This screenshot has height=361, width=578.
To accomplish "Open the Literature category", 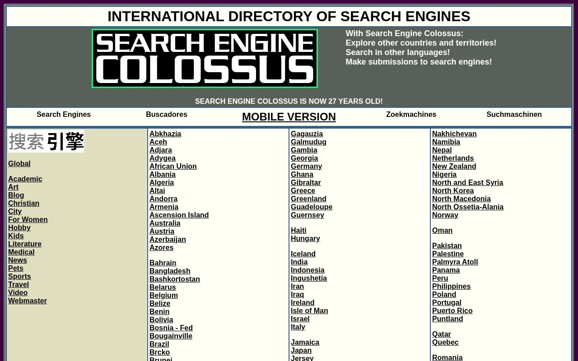I will coord(25,244).
